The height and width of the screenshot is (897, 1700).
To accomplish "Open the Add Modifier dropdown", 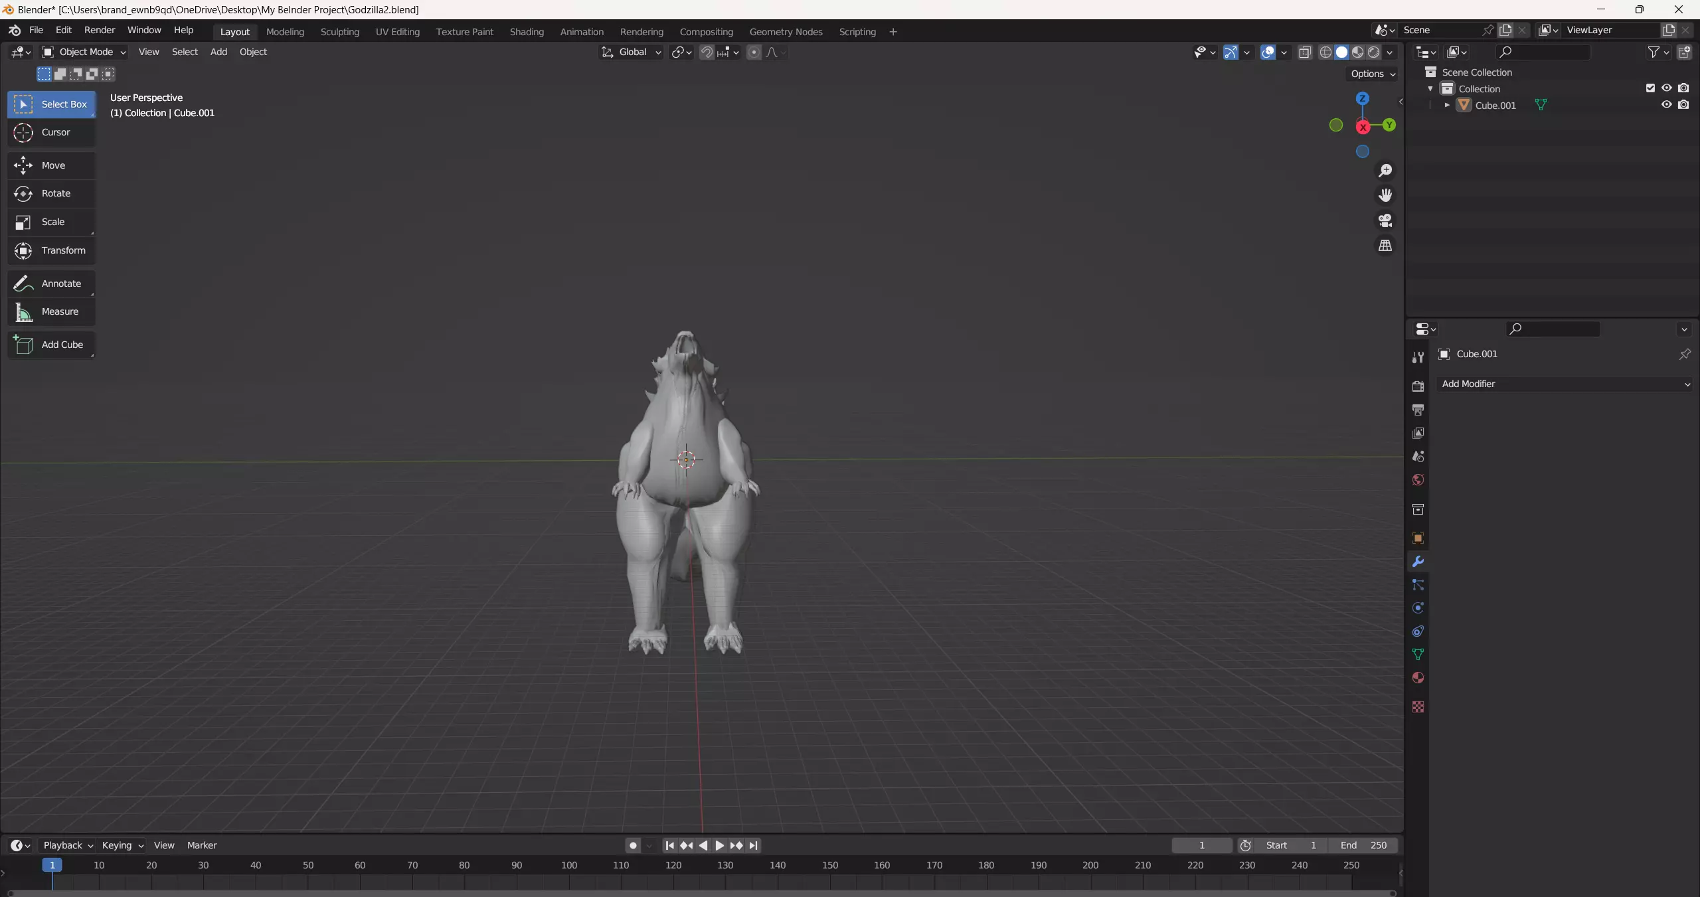I will [1565, 384].
